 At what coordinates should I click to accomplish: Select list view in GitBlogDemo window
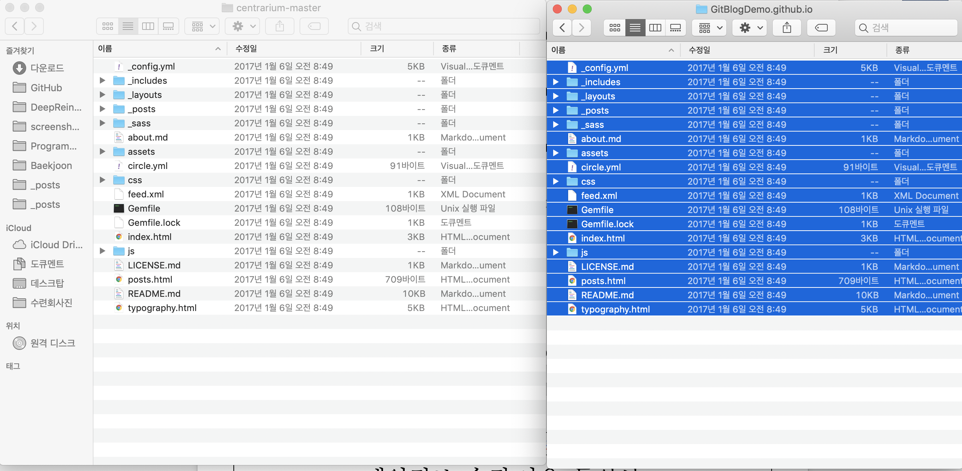[635, 28]
